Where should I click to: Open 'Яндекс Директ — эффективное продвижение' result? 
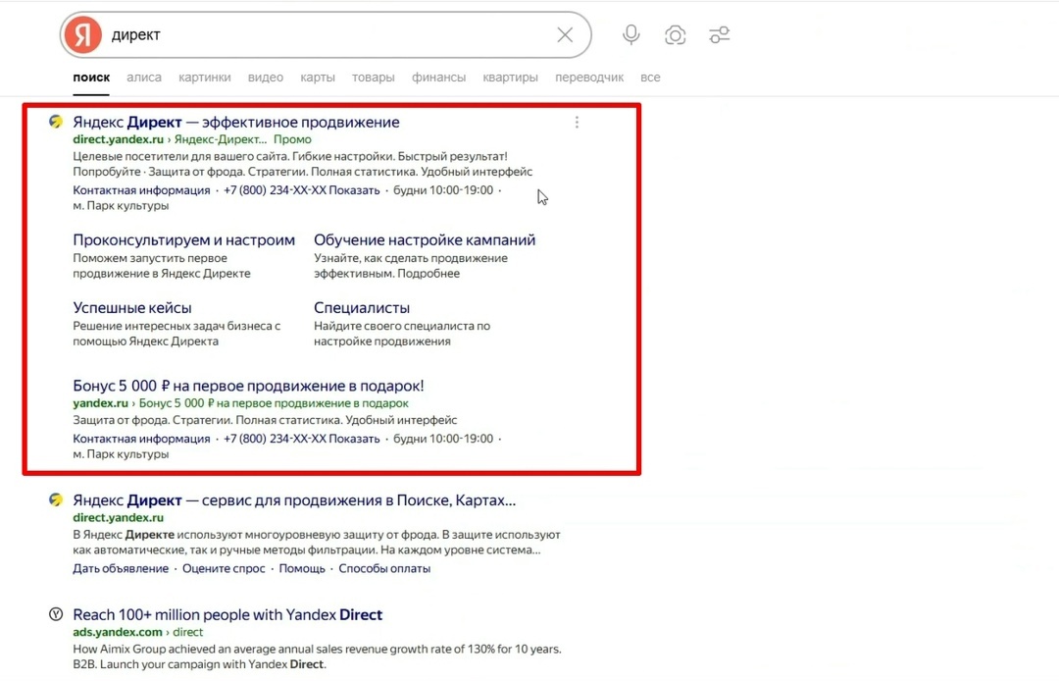[x=235, y=123]
